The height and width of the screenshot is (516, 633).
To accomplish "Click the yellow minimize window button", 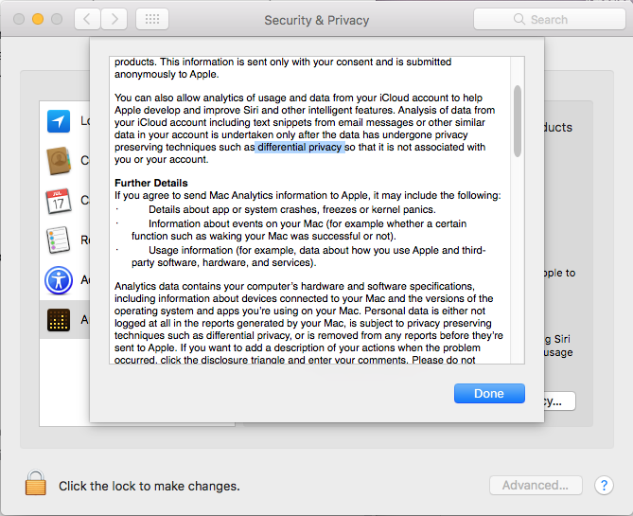I will coord(38,19).
